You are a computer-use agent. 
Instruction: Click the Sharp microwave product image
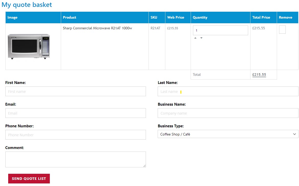29,46
